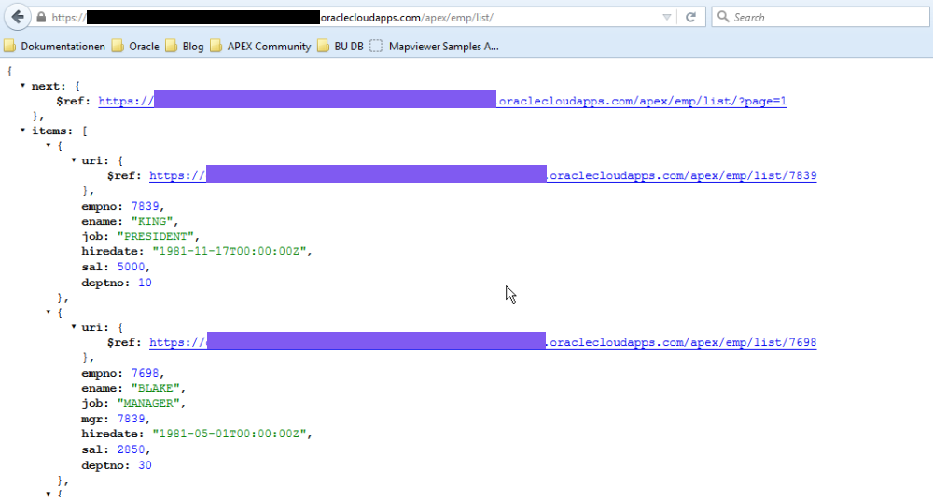Click the "items:" key label
This screenshot has width=933, height=497.
tap(51, 131)
